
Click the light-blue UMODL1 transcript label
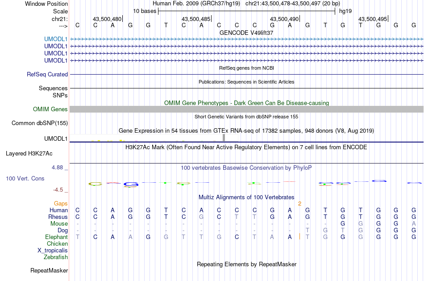click(56, 39)
